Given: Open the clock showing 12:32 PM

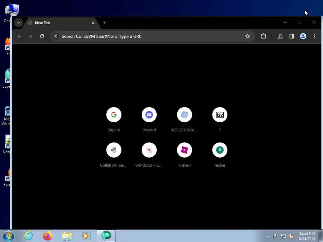Looking at the screenshot, I should (307, 236).
